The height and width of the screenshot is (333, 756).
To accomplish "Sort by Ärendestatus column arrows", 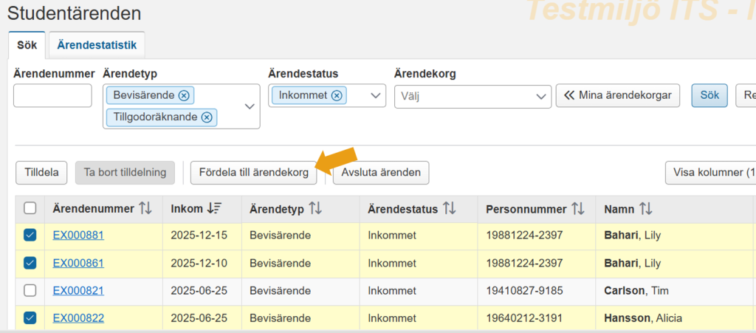I will (449, 209).
